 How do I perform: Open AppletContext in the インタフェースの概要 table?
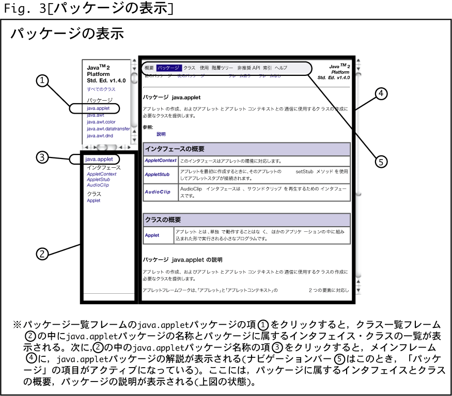[x=161, y=161]
